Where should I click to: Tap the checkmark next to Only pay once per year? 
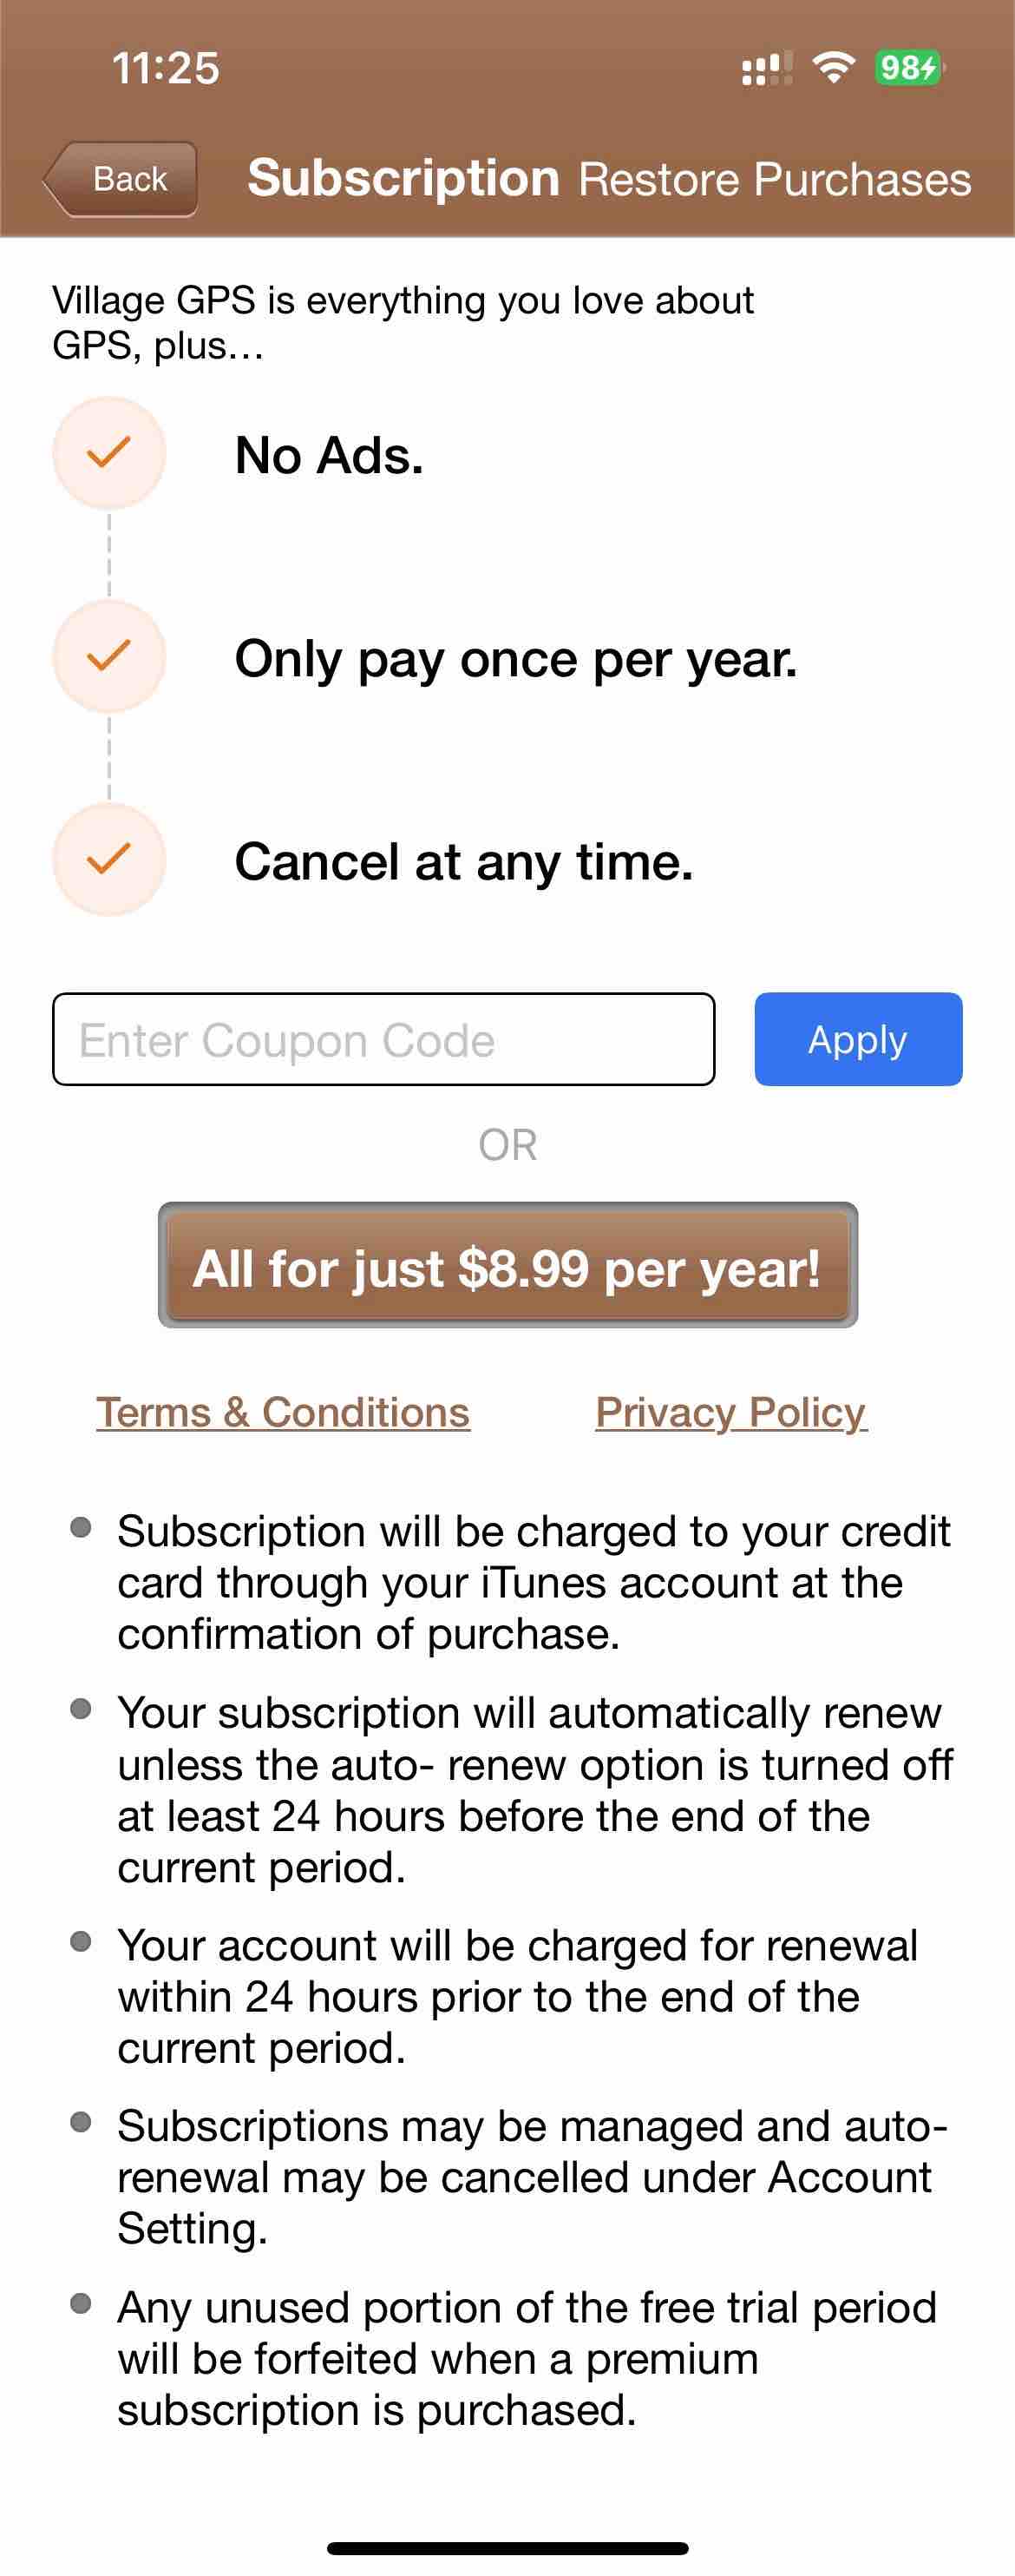tap(109, 656)
